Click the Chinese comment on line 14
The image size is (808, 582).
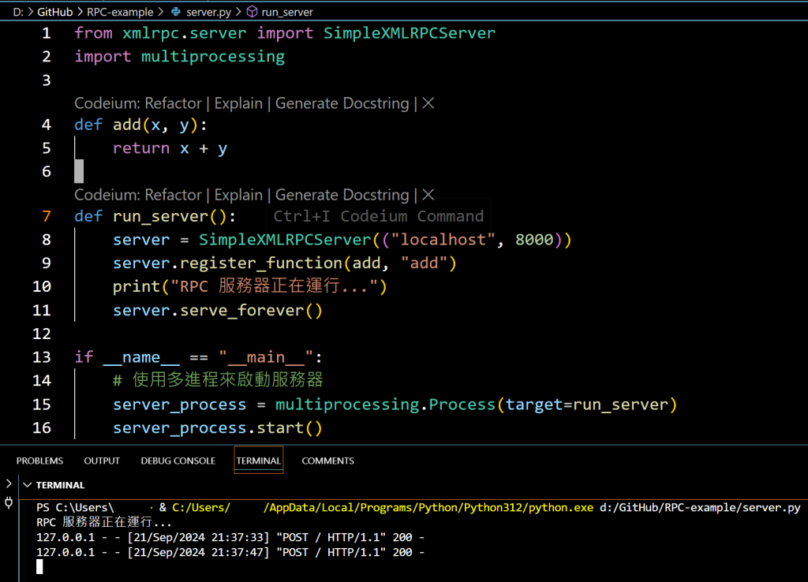click(x=218, y=380)
